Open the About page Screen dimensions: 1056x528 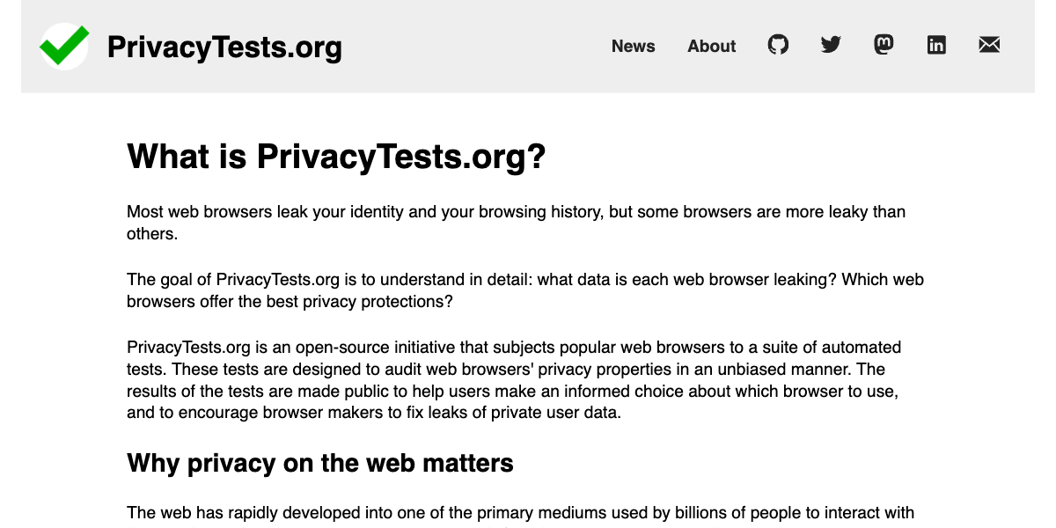point(711,47)
